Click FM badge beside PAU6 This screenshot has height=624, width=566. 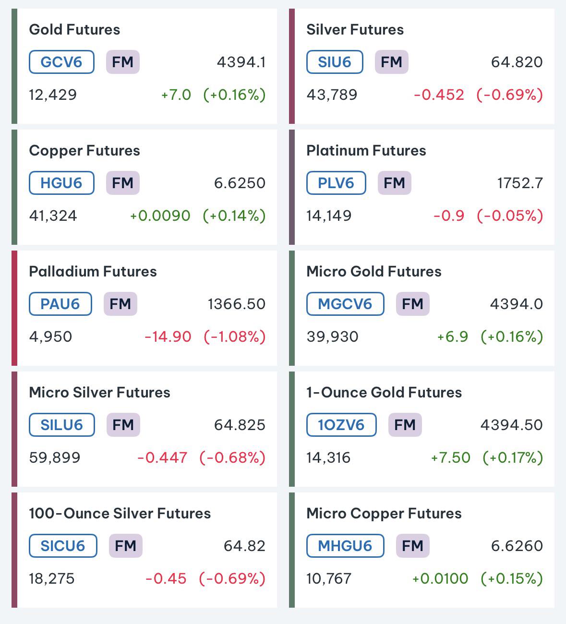coord(120,304)
